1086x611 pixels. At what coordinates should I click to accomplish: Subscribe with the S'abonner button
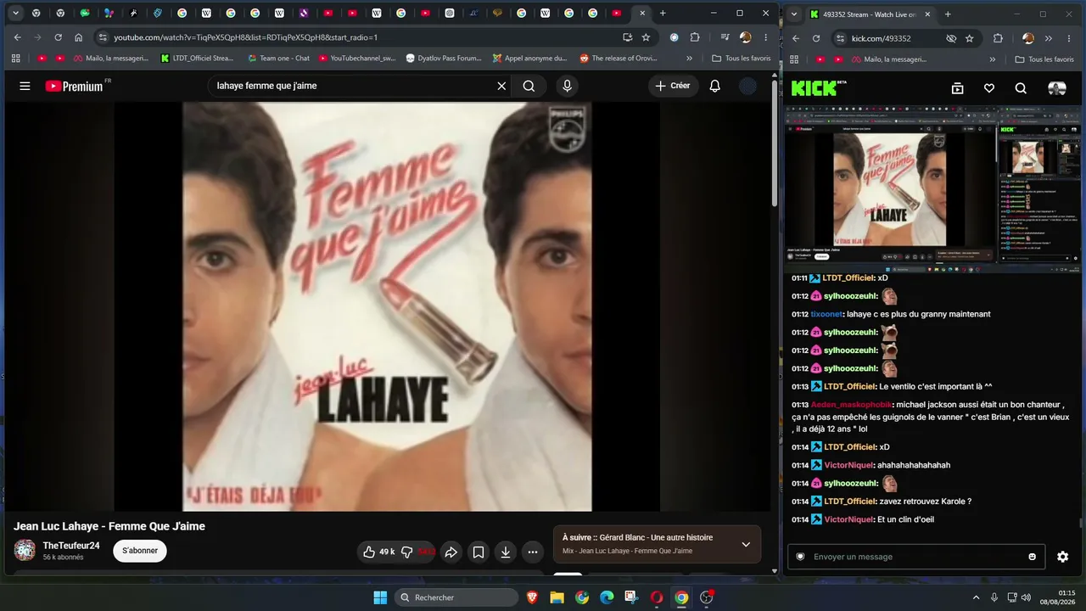[x=140, y=551]
